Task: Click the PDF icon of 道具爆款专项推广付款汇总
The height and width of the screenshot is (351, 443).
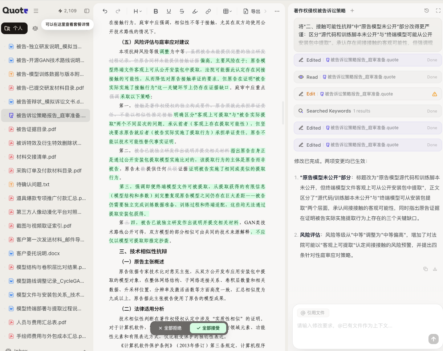Action: point(11,198)
